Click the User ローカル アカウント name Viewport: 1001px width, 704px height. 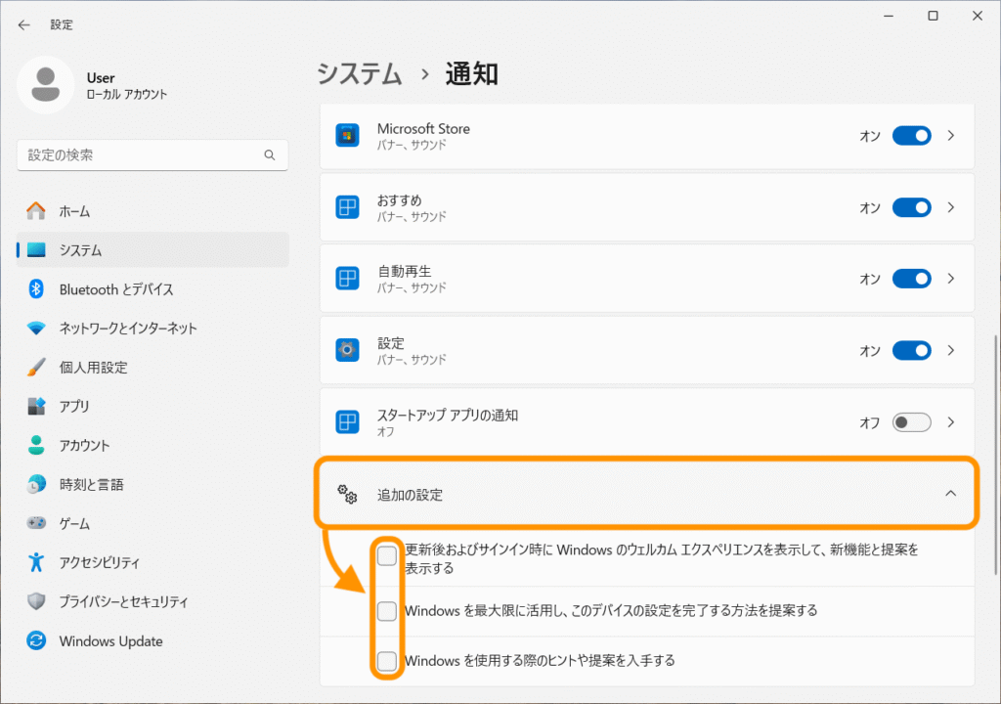pyautogui.click(x=126, y=86)
